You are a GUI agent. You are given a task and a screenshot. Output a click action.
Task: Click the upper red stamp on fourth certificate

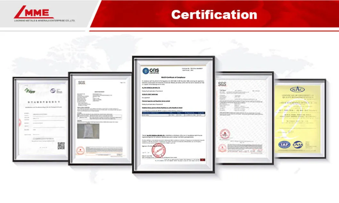pos(223,133)
